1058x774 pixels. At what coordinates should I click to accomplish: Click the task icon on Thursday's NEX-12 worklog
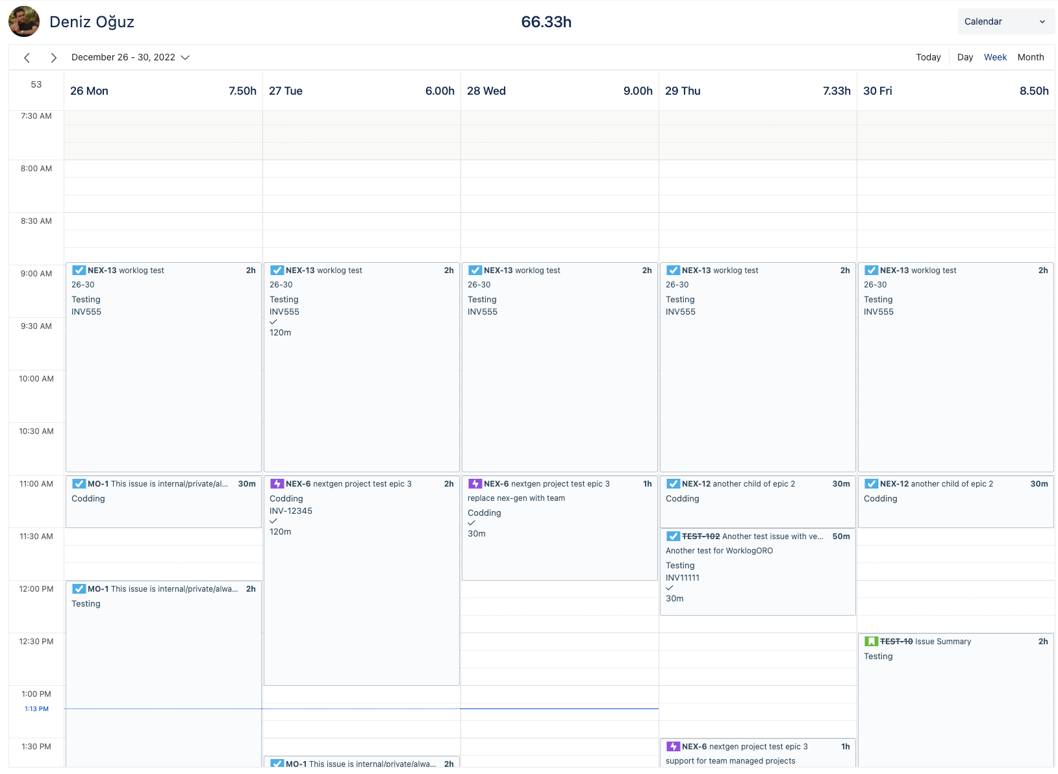(x=673, y=484)
